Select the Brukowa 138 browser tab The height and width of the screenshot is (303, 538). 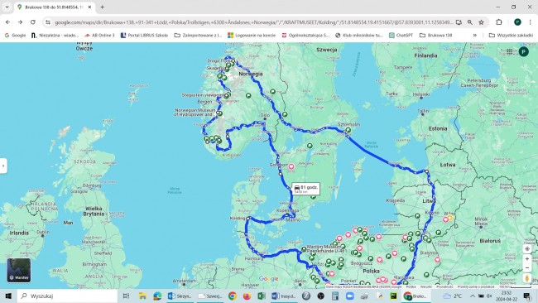click(55, 7)
